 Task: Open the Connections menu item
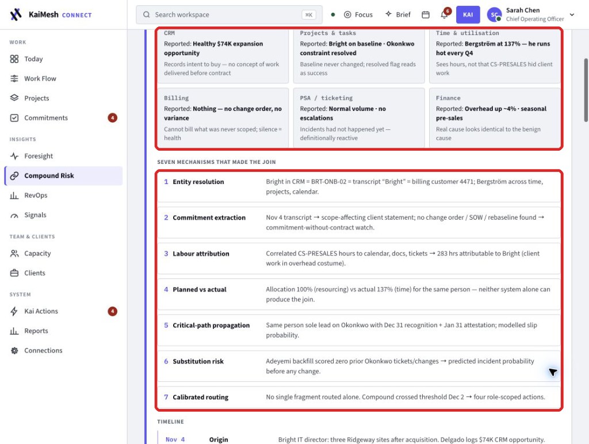(x=63, y=350)
